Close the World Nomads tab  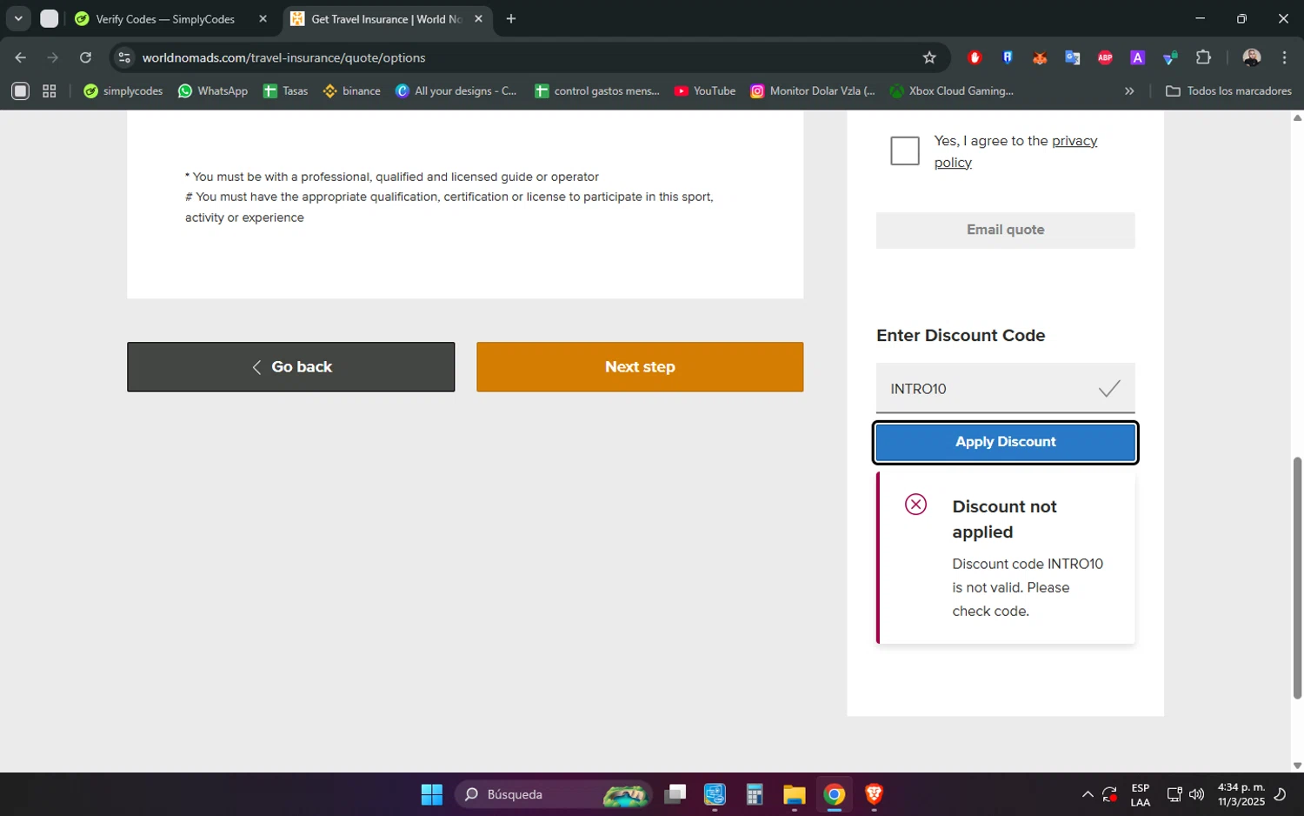(478, 19)
